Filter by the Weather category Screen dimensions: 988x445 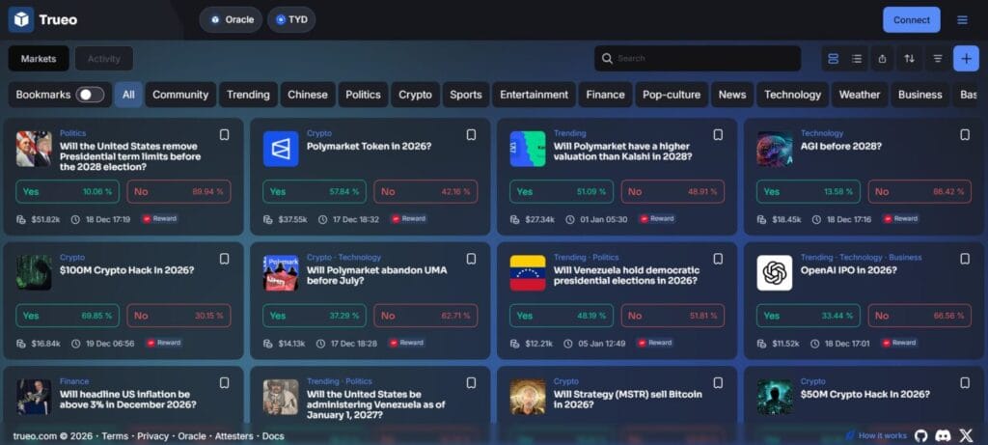point(860,95)
